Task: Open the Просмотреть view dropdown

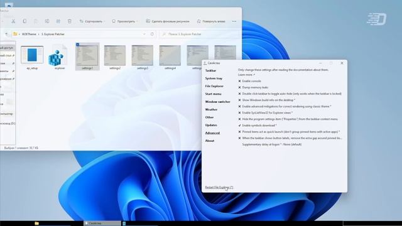Action: coord(125,21)
